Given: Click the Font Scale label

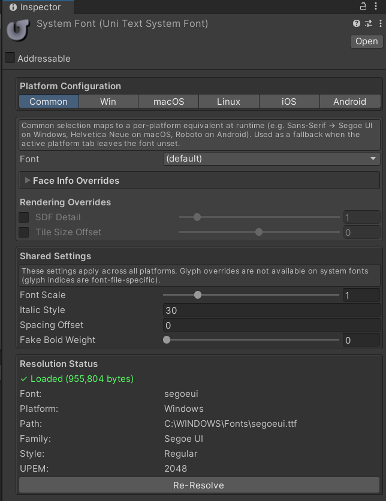Looking at the screenshot, I should click(x=43, y=295).
